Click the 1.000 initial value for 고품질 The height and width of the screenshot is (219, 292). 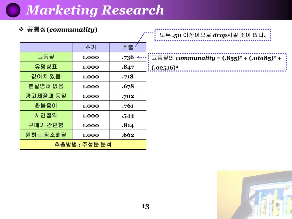(x=90, y=57)
